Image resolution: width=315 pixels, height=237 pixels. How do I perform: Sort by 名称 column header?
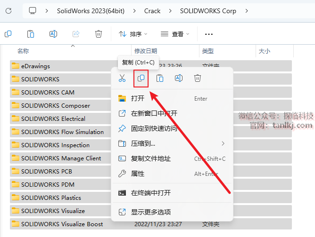click(23, 51)
